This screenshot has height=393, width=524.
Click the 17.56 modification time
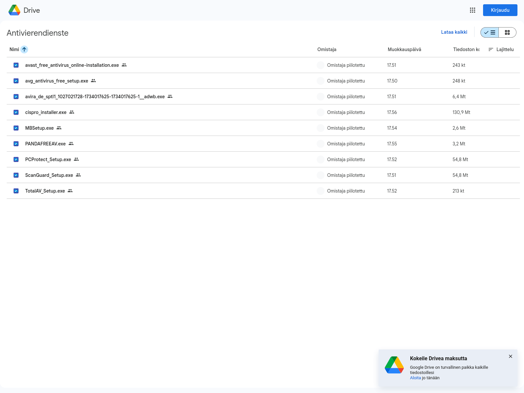(x=392, y=112)
